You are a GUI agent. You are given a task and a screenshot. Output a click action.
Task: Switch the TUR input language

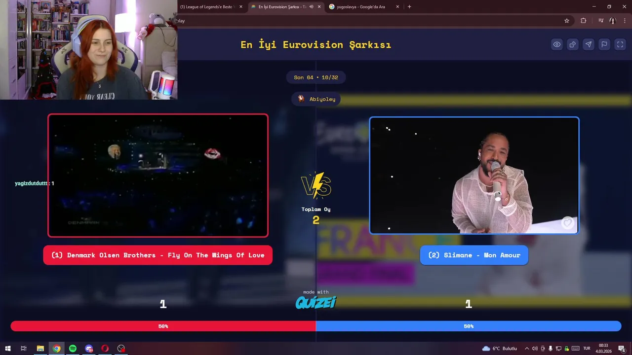[x=587, y=349]
